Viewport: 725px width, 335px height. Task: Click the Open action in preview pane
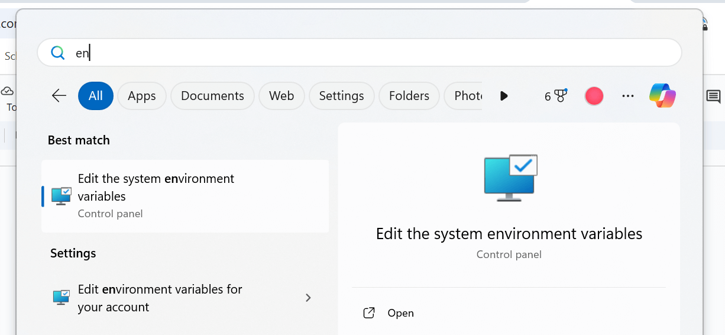tap(400, 313)
